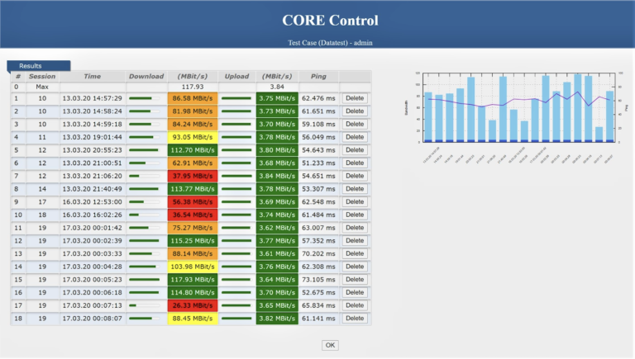Select timestamp 17.03.20 00:05:23
This screenshot has width=635, height=359.
point(92,279)
